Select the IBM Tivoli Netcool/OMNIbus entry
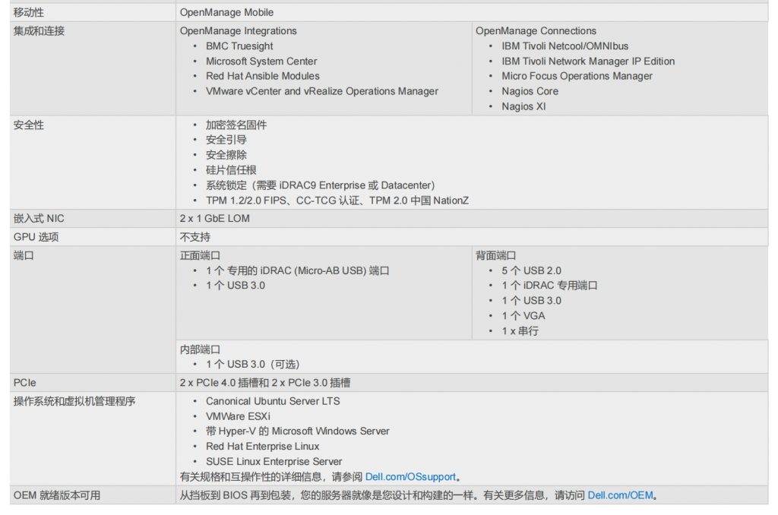Screen dimensions: 778x515 (565, 46)
